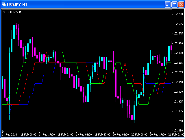Expand the USDJPY,H1 chart dropdown triangle
Image resolution: width=185 pixels, height=139 pixels.
[x=4, y=12]
